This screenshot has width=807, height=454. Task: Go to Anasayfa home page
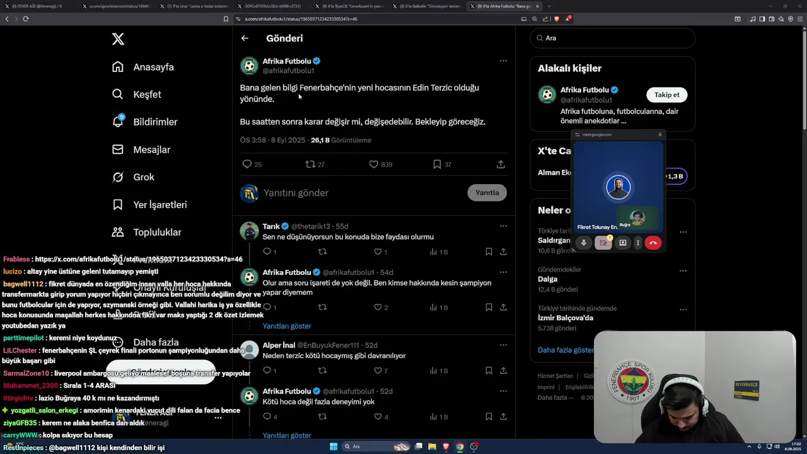pyautogui.click(x=143, y=67)
